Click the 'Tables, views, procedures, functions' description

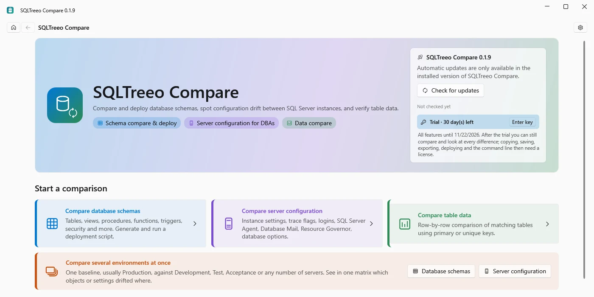tap(124, 229)
